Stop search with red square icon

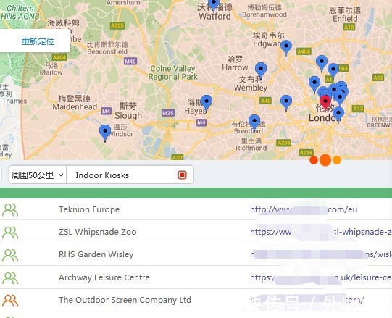tap(183, 175)
